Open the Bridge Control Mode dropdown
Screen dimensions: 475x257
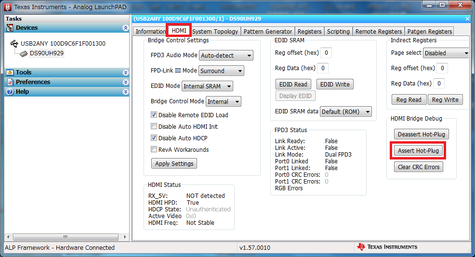coord(223,102)
